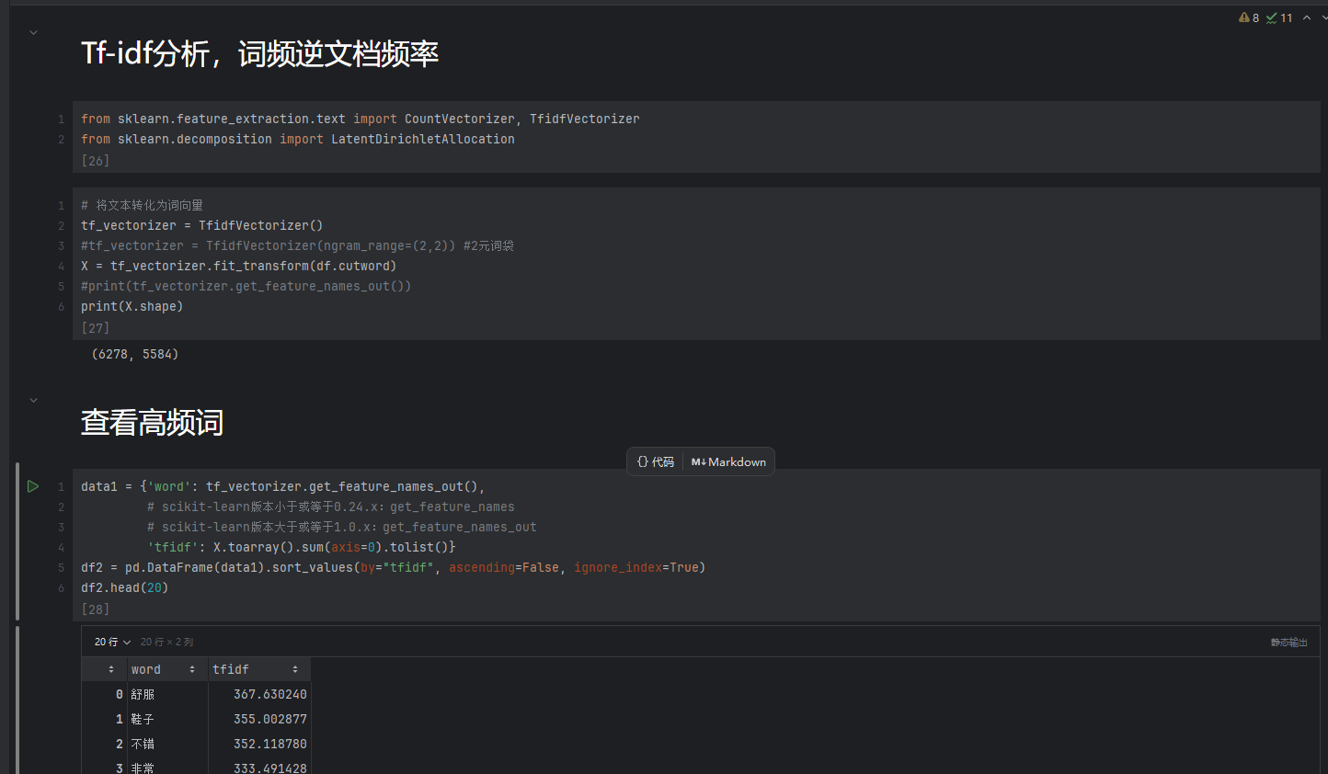Collapse the Tf-idf分析 heading section
The width and height of the screenshot is (1328, 774).
coord(34,32)
